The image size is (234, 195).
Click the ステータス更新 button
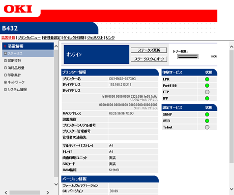(x=149, y=50)
